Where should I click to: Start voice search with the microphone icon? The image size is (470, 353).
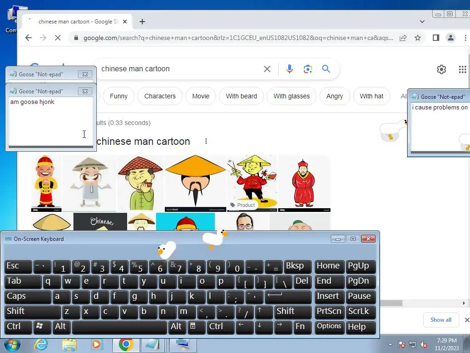tap(289, 69)
